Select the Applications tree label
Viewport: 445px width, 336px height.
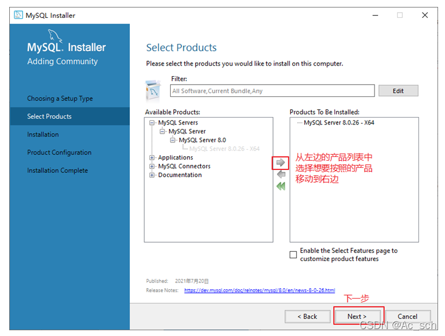pyautogui.click(x=175, y=157)
